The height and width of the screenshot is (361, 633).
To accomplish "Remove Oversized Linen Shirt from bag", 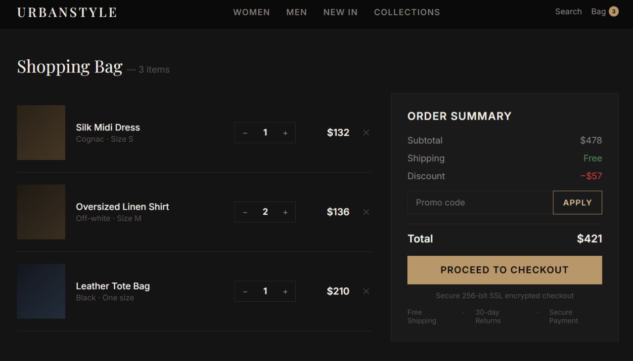I will click(x=366, y=212).
